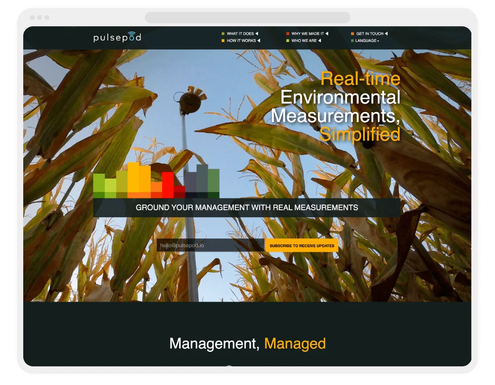Select the red square beside Why We Made It
Image resolution: width=495 pixels, height=385 pixels.
(288, 34)
